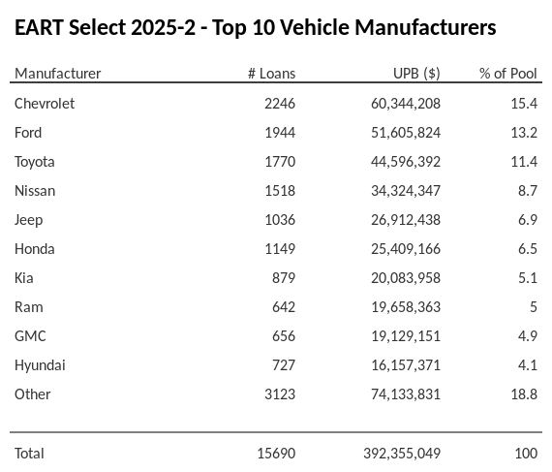Click the UPB value 19,129,151
Image resolution: width=552 pixels, height=472 pixels.
tap(406, 336)
